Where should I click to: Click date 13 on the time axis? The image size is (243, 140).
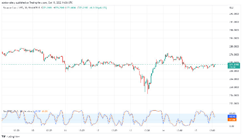(x=130, y=131)
